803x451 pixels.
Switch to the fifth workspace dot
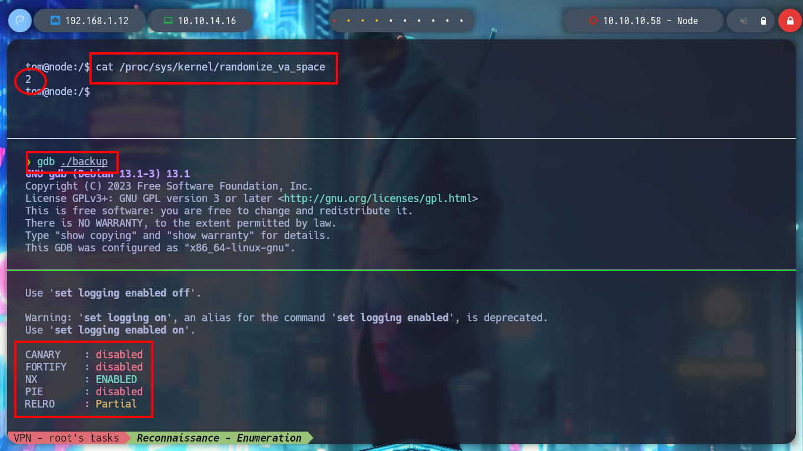point(390,21)
